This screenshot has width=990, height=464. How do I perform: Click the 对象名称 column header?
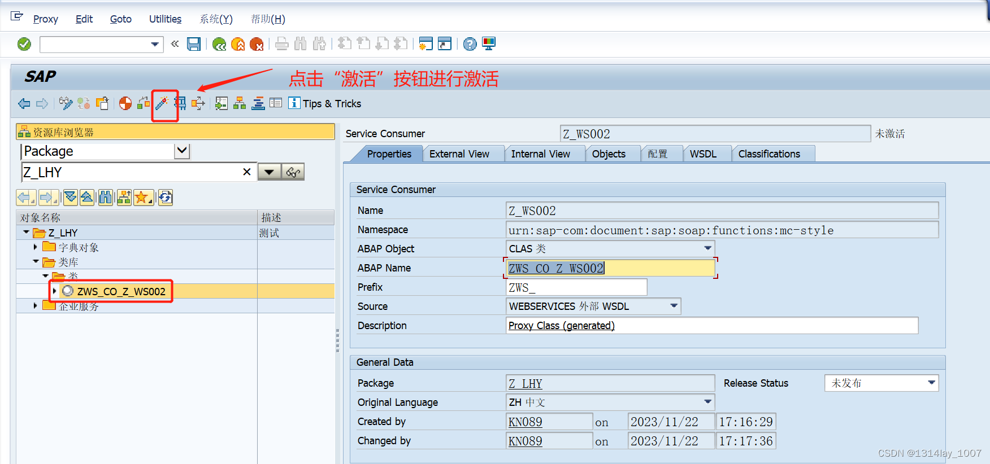click(137, 217)
